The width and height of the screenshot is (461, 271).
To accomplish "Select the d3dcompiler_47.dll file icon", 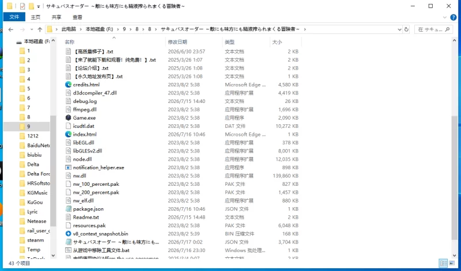I will pos(68,93).
